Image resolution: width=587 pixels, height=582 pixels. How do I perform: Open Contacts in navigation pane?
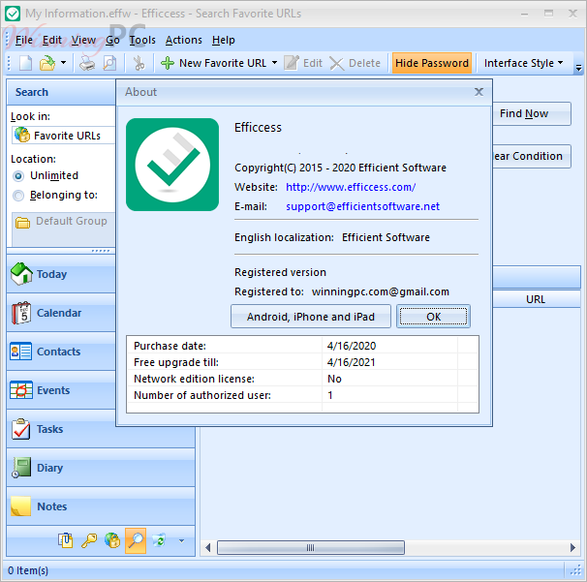(61, 352)
